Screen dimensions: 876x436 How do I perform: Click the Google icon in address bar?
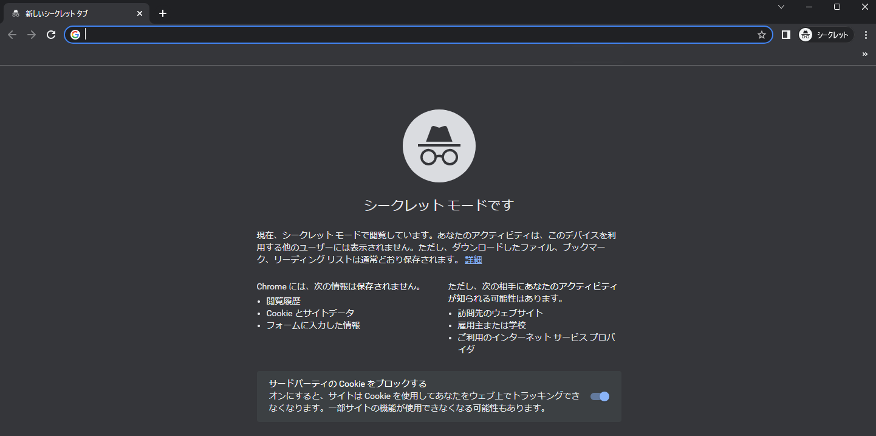[75, 35]
